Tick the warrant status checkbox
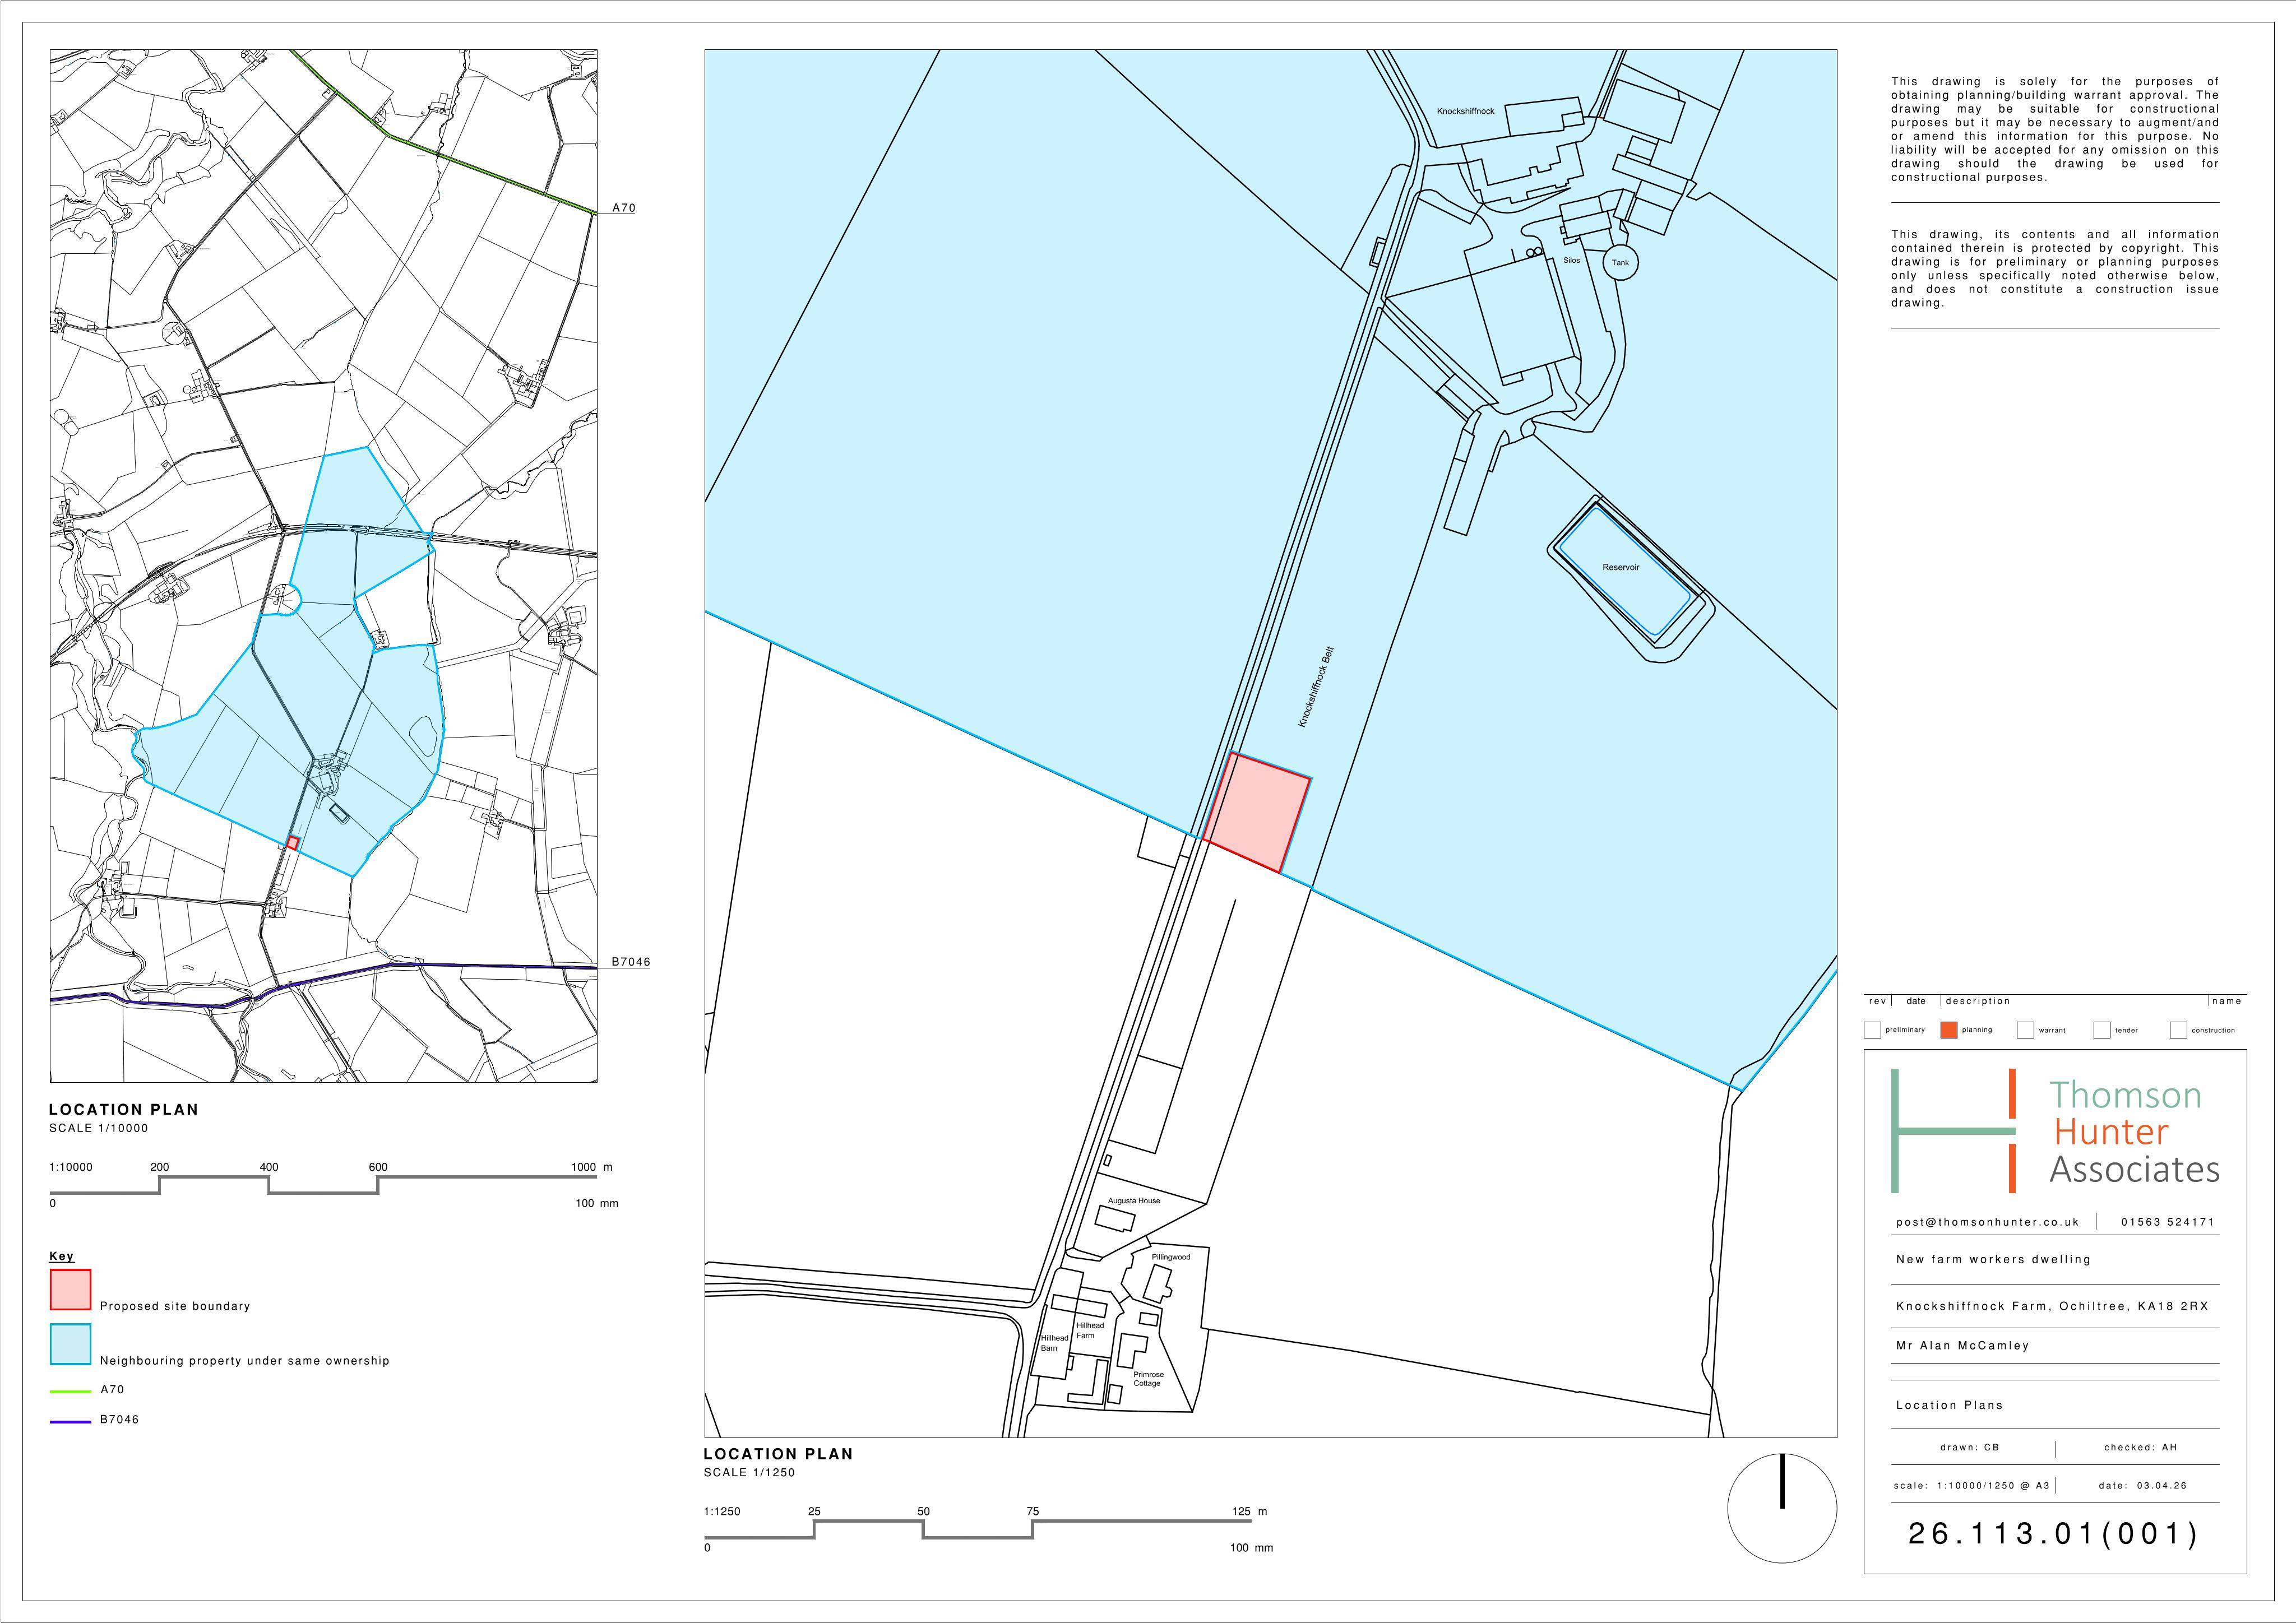 [2025, 1030]
